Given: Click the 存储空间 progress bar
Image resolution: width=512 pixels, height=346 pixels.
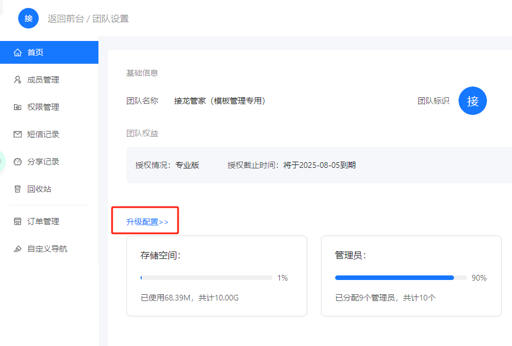Looking at the screenshot, I should (x=207, y=278).
